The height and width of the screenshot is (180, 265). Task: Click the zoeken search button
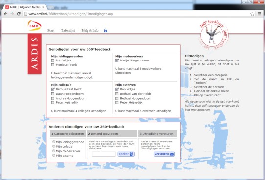pos(126,154)
